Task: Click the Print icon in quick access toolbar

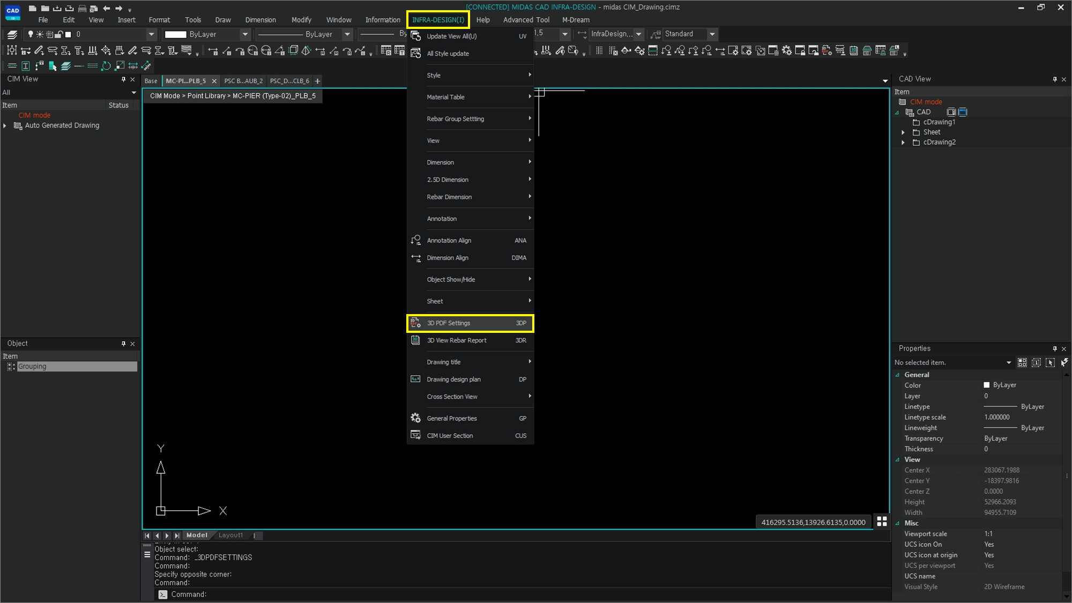Action: tap(82, 8)
